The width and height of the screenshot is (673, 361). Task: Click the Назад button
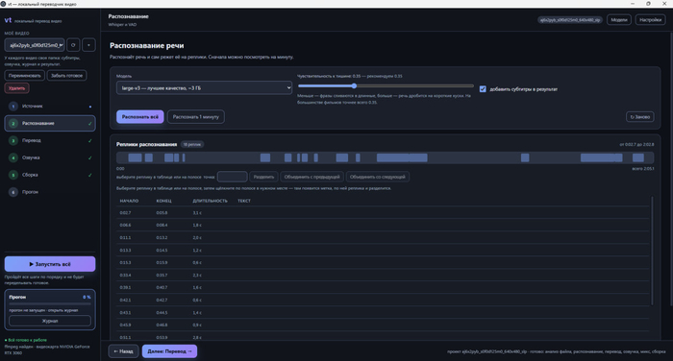[123, 351]
